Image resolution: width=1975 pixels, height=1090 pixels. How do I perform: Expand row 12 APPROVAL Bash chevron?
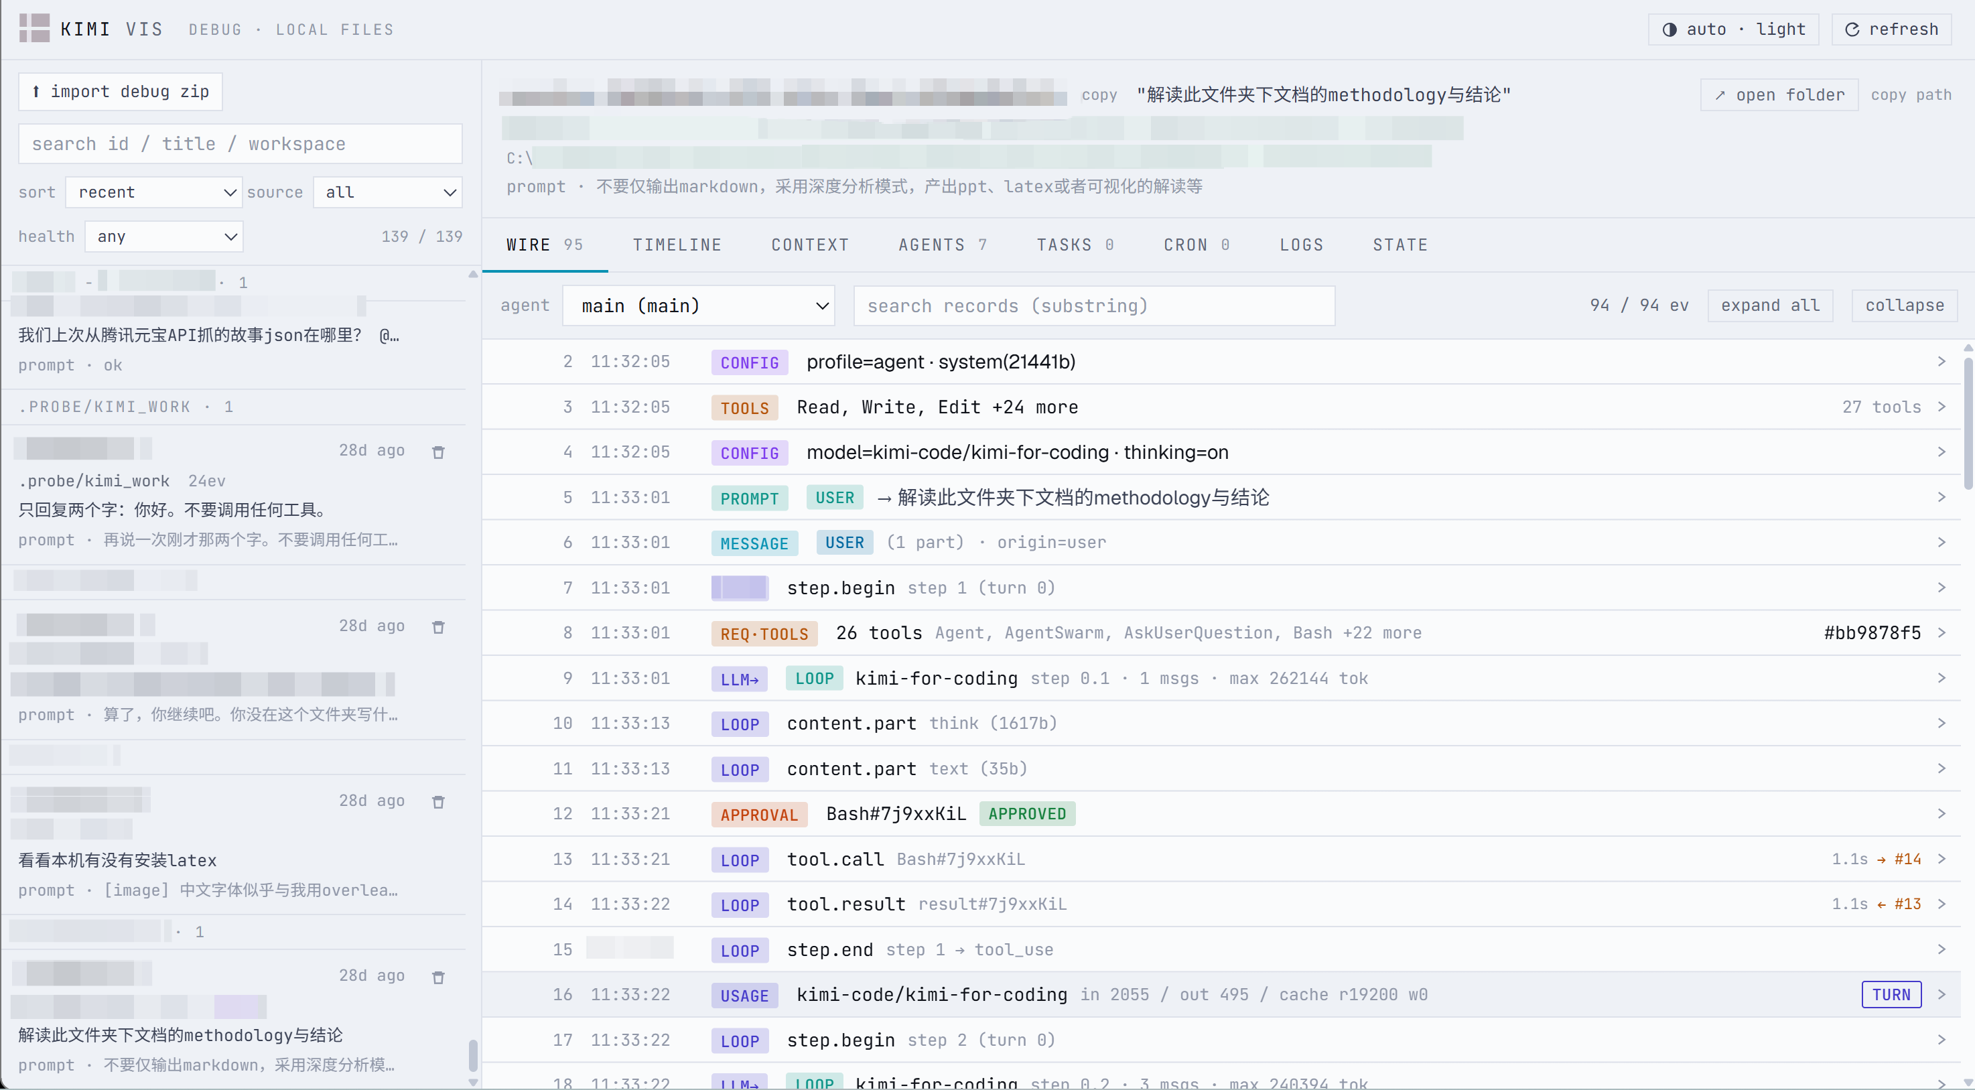[x=1942, y=813]
